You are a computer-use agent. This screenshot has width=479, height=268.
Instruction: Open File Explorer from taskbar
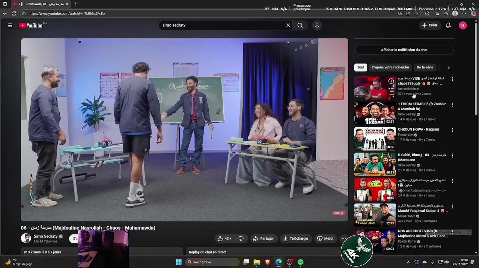click(256, 262)
